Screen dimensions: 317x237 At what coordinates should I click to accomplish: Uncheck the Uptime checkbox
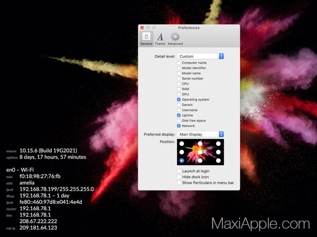pyautogui.click(x=179, y=115)
